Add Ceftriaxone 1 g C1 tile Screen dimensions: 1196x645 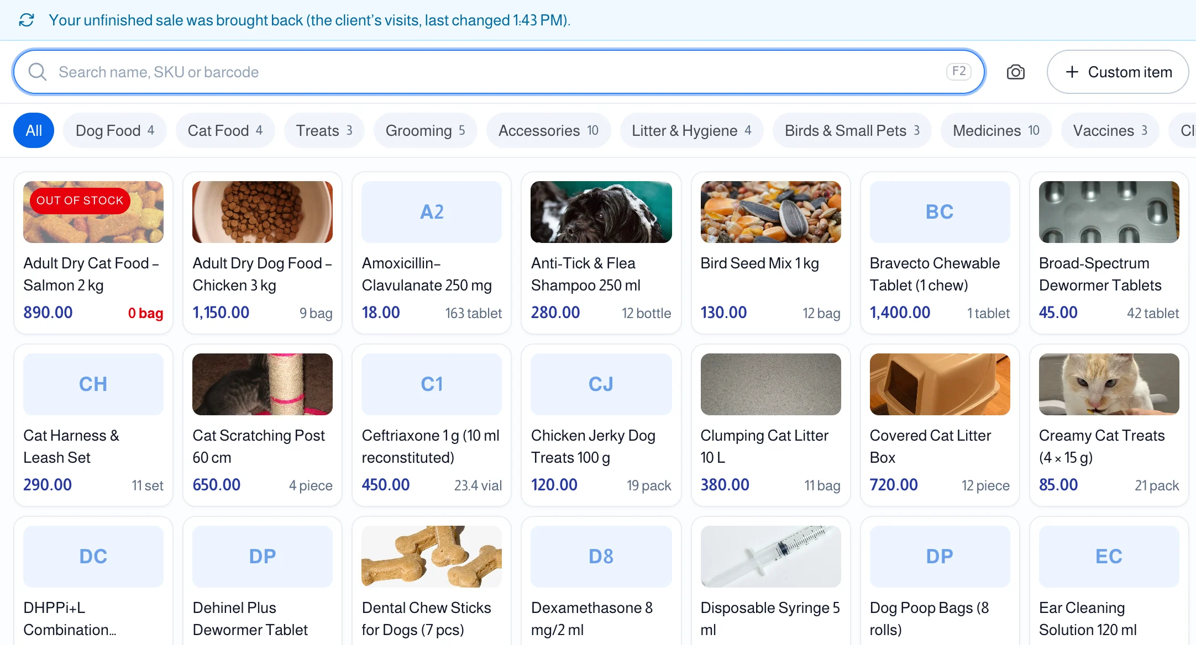click(x=432, y=384)
